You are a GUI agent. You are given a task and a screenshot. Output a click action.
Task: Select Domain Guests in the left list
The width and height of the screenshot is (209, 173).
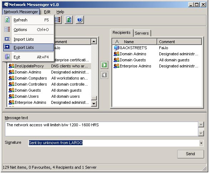[28, 90]
